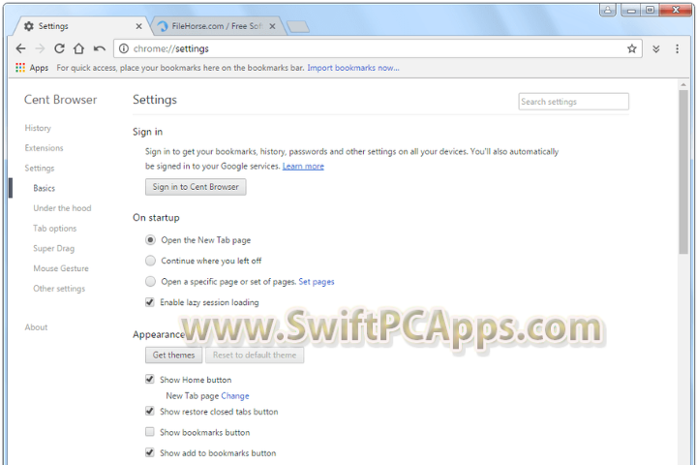Minimize the browser window

tap(631, 10)
